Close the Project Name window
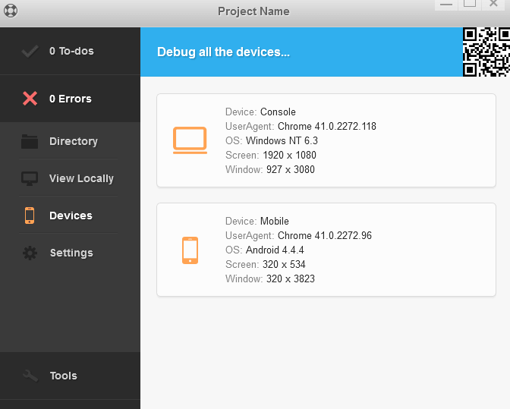The width and height of the screenshot is (510, 409). point(493,5)
